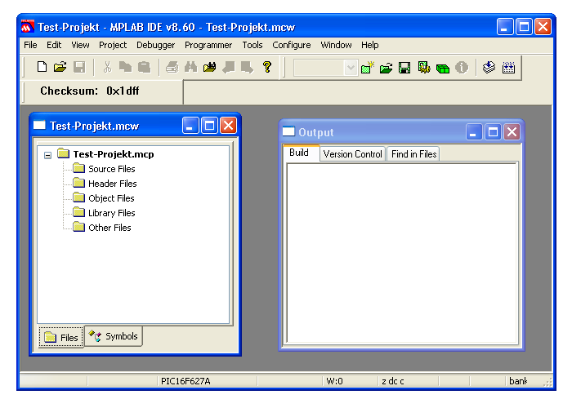Collapse the Test-Projekt.mcp tree node
The height and width of the screenshot is (408, 572).
[x=48, y=154]
